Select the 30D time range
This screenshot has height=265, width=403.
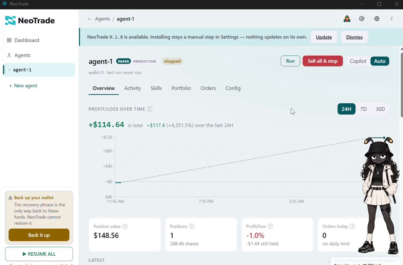click(x=380, y=109)
